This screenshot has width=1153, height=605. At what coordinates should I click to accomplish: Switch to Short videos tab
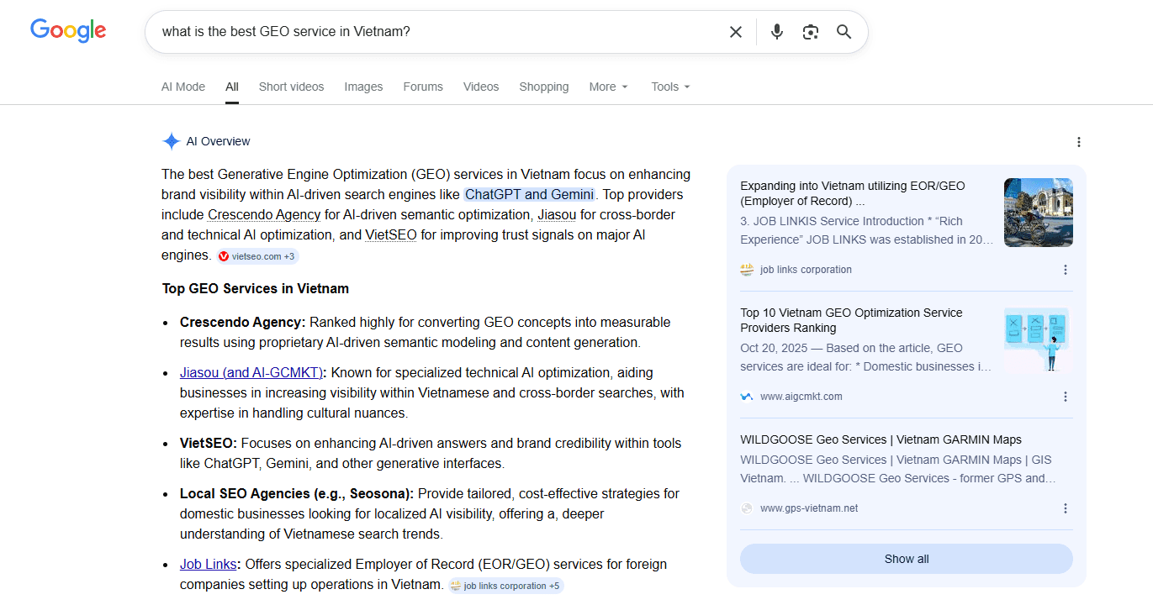point(291,87)
